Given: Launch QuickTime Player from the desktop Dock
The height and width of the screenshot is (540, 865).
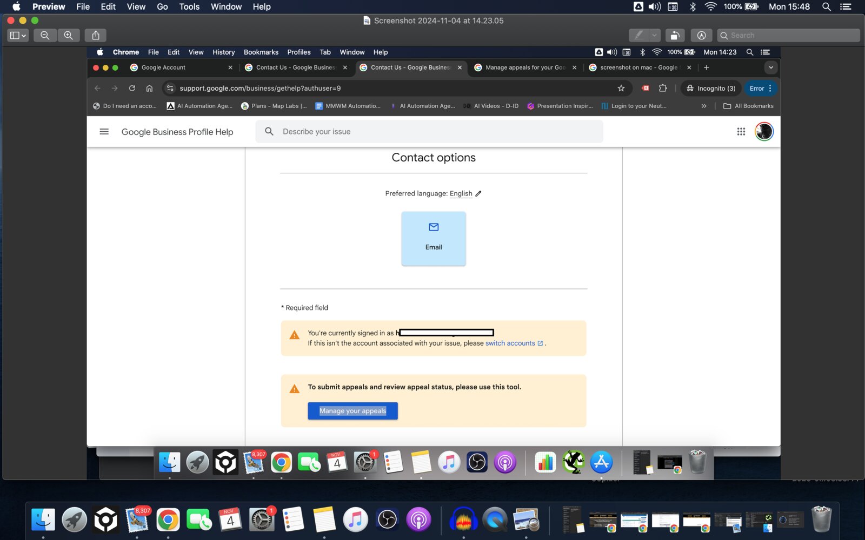Looking at the screenshot, I should (x=495, y=520).
